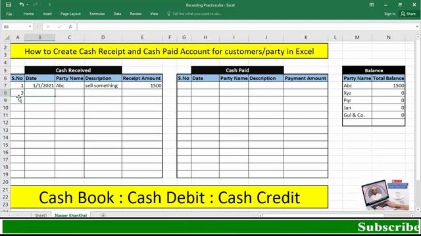
Task: Click the Name Box showing B8
Action: click(x=14, y=27)
